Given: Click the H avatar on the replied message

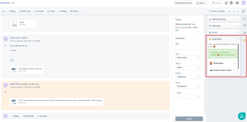Looking at the screenshot, I should tap(6, 39).
